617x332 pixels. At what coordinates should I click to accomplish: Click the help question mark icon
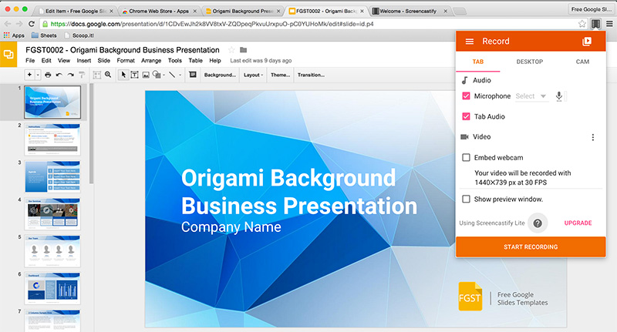point(538,223)
